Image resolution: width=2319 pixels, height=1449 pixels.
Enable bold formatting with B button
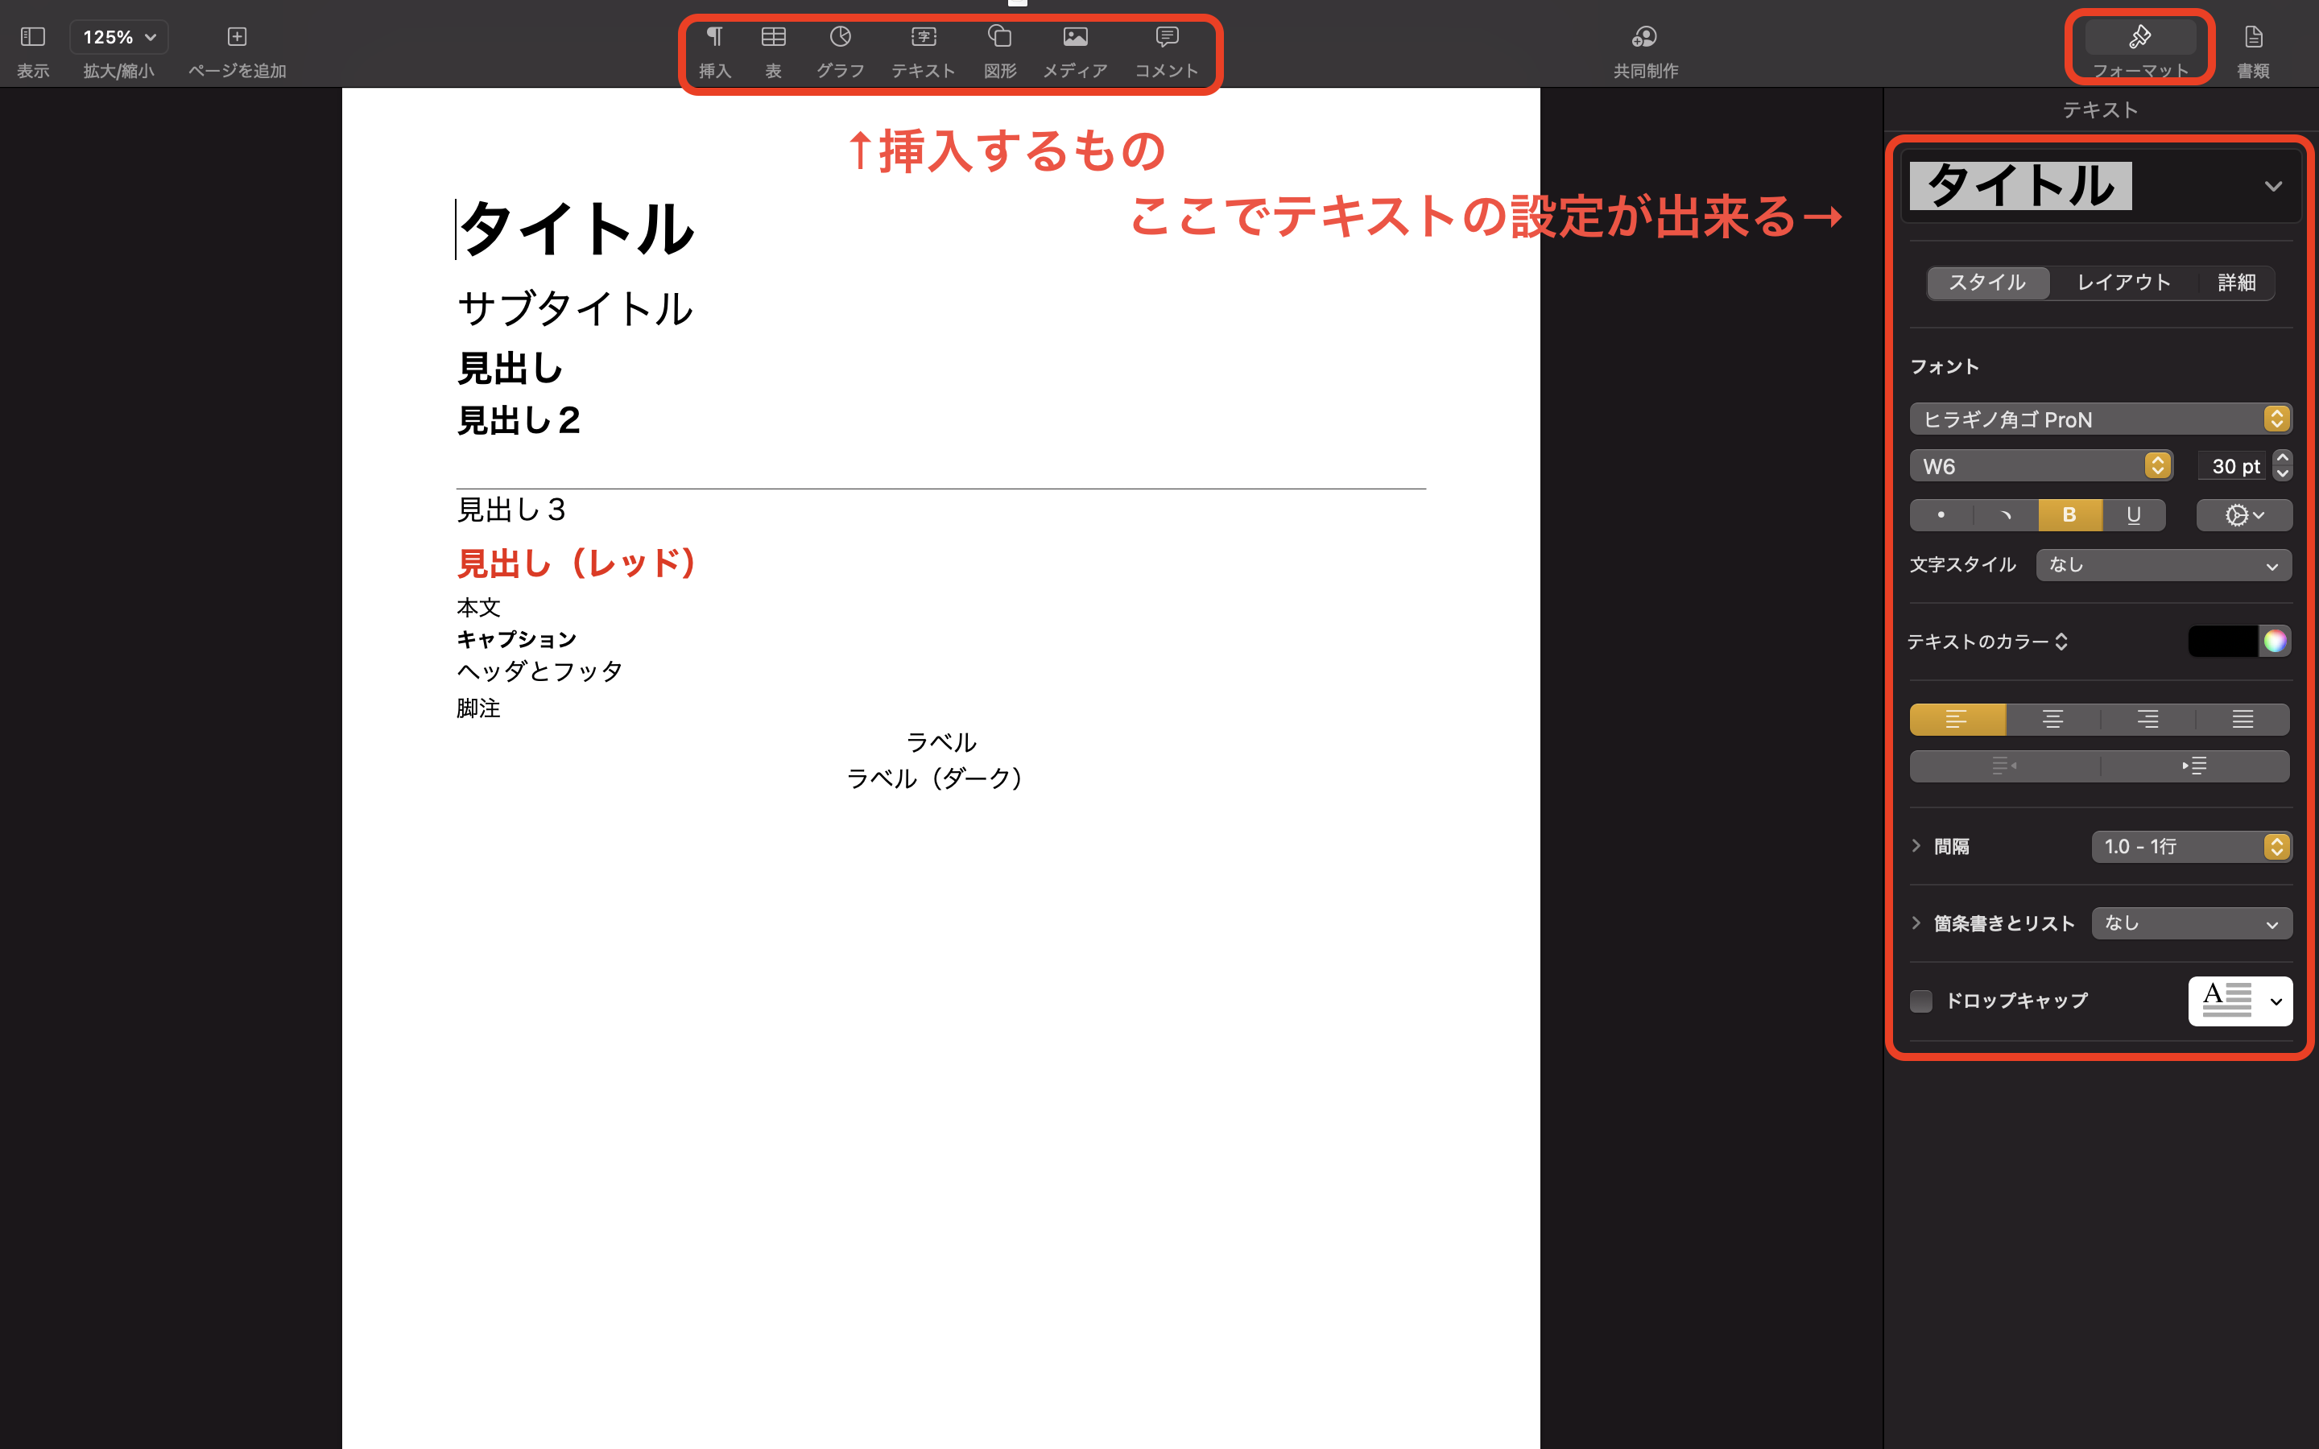click(x=2069, y=516)
